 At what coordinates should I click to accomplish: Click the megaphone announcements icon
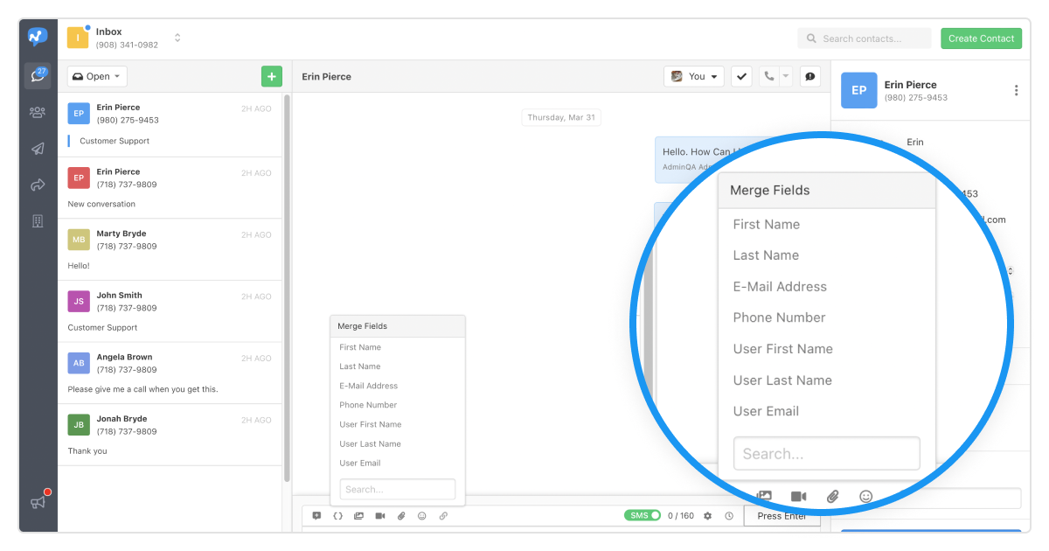(x=38, y=502)
